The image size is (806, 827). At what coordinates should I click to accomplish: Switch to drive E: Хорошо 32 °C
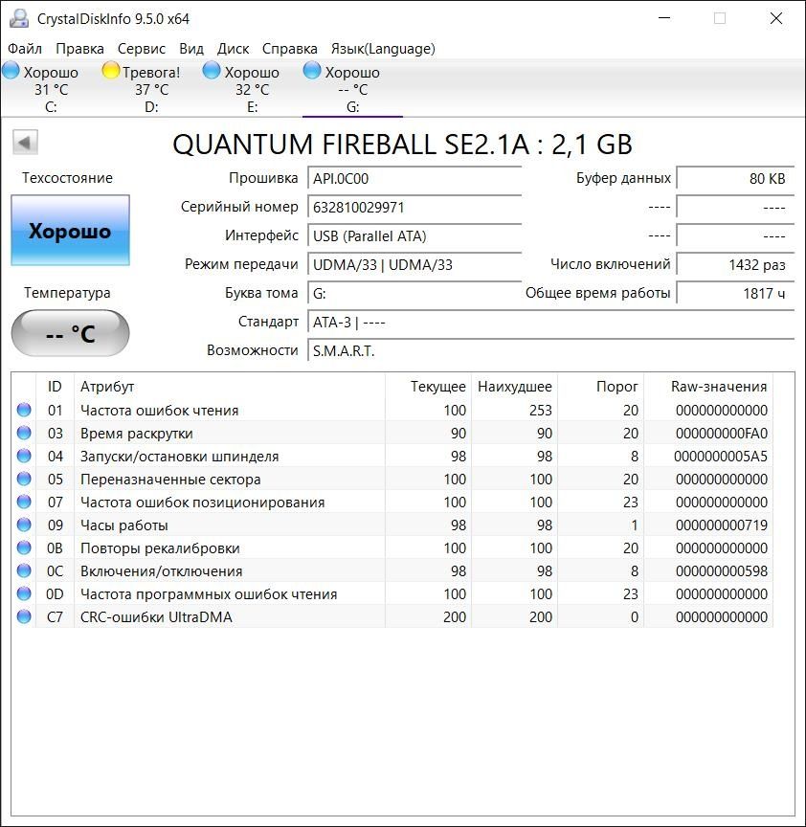(252, 89)
